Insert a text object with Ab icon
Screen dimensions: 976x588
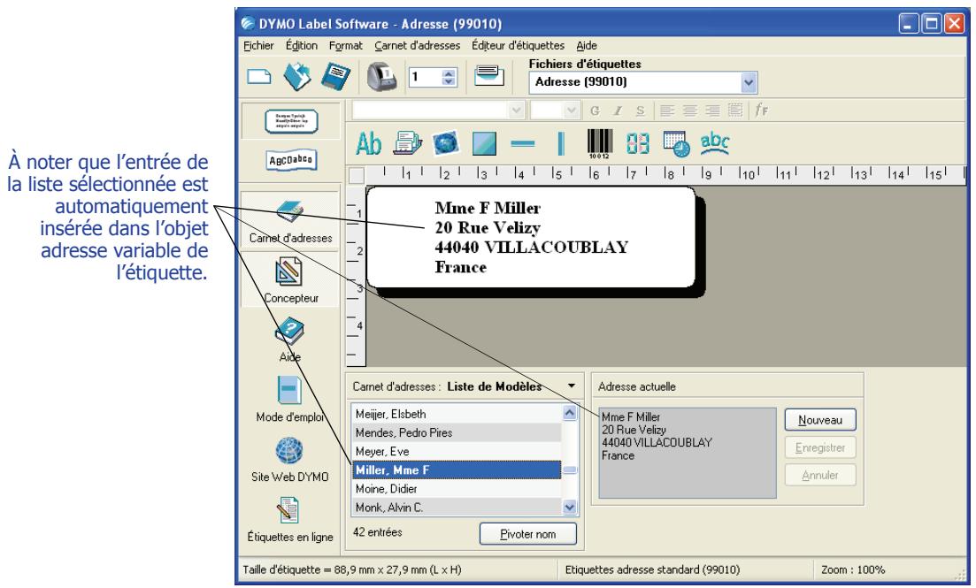[x=368, y=144]
